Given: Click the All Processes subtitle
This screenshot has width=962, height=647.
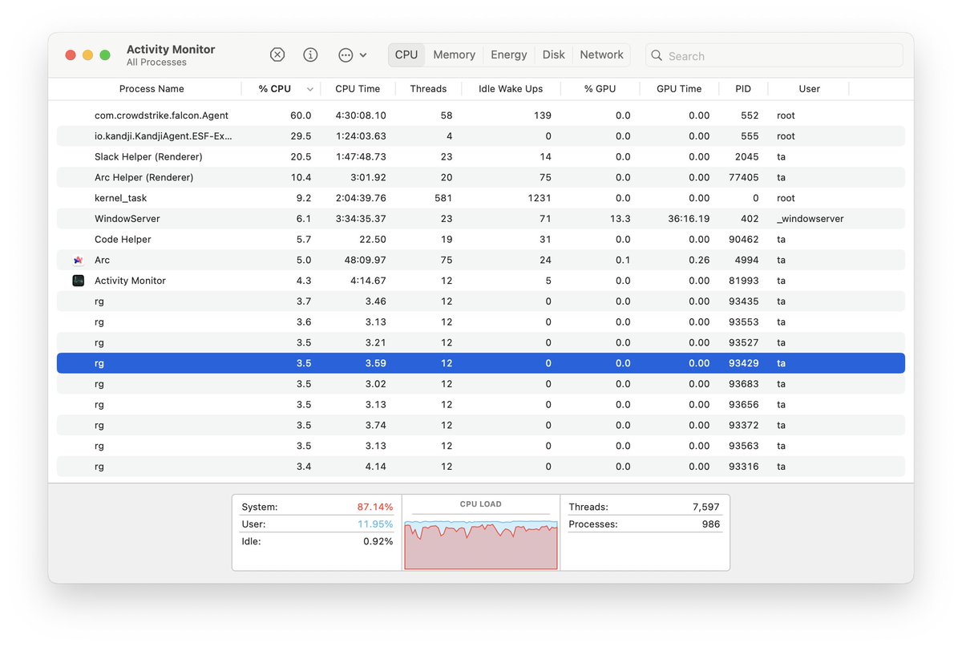Looking at the screenshot, I should (156, 63).
